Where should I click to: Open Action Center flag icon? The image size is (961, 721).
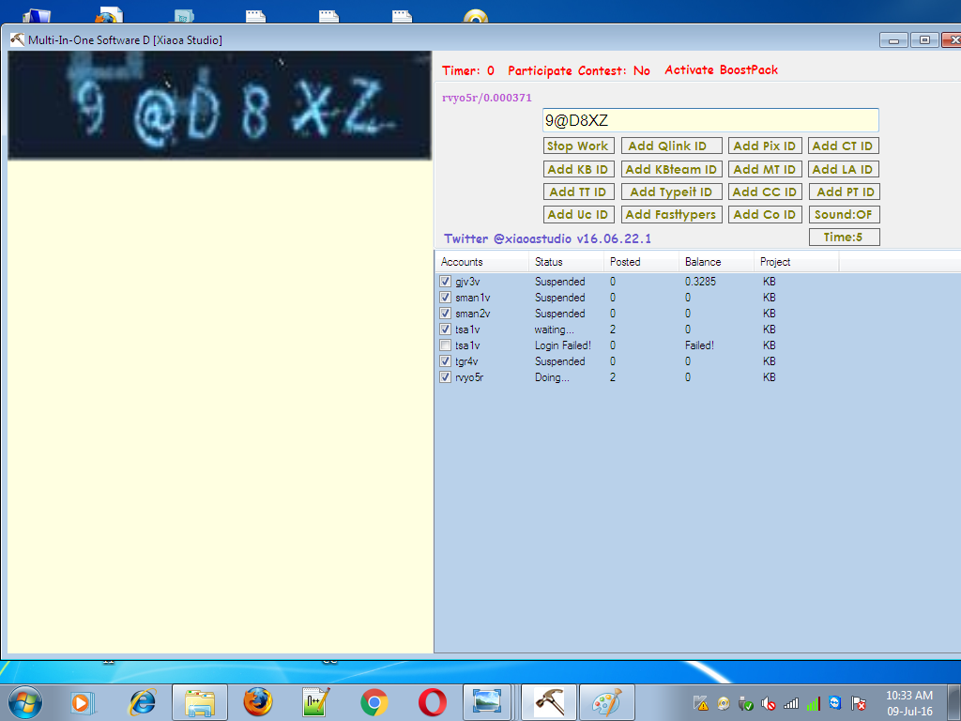[x=858, y=703]
